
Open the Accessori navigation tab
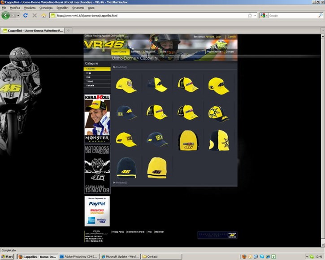click(x=149, y=52)
